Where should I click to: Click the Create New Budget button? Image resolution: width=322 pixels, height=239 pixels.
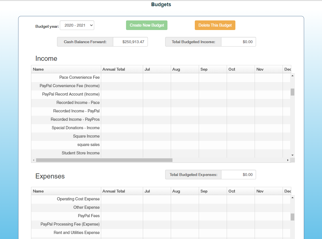click(147, 25)
